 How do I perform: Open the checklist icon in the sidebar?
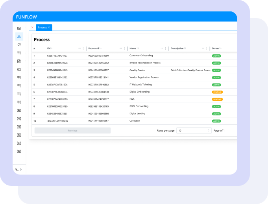click(19, 61)
